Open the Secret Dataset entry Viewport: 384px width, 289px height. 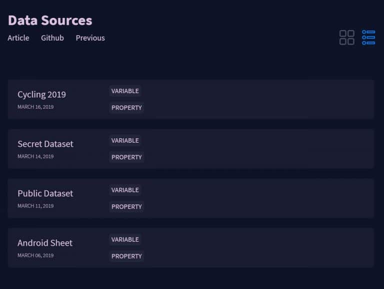coord(45,144)
